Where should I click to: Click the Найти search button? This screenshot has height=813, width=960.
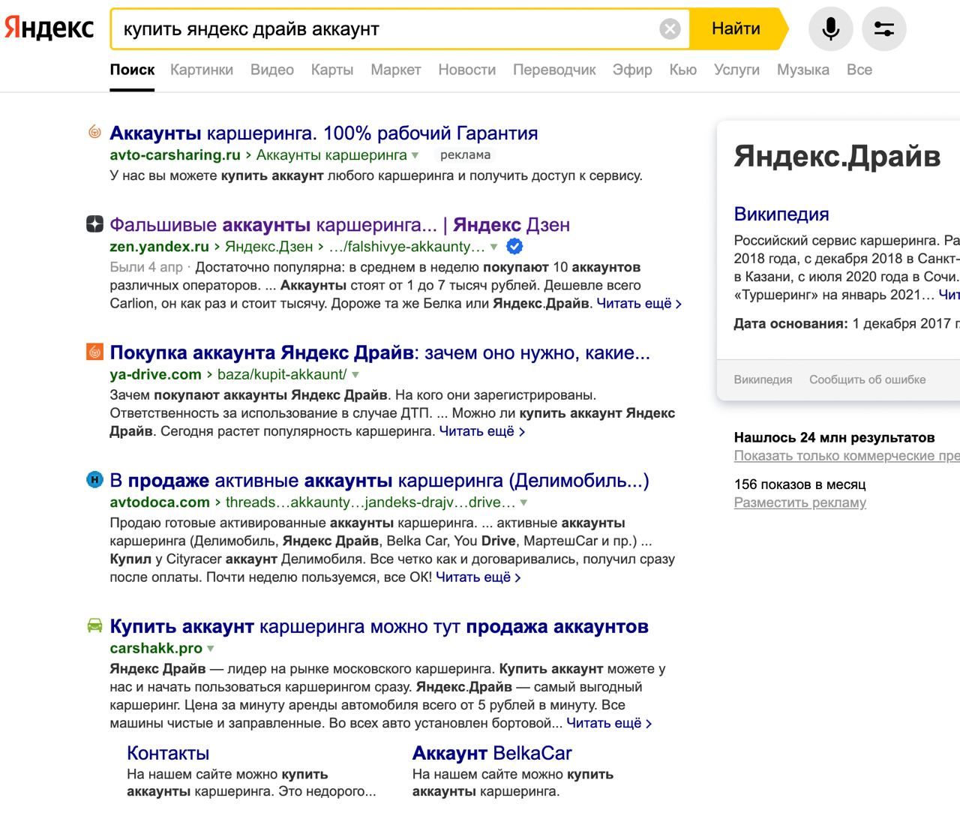point(736,28)
